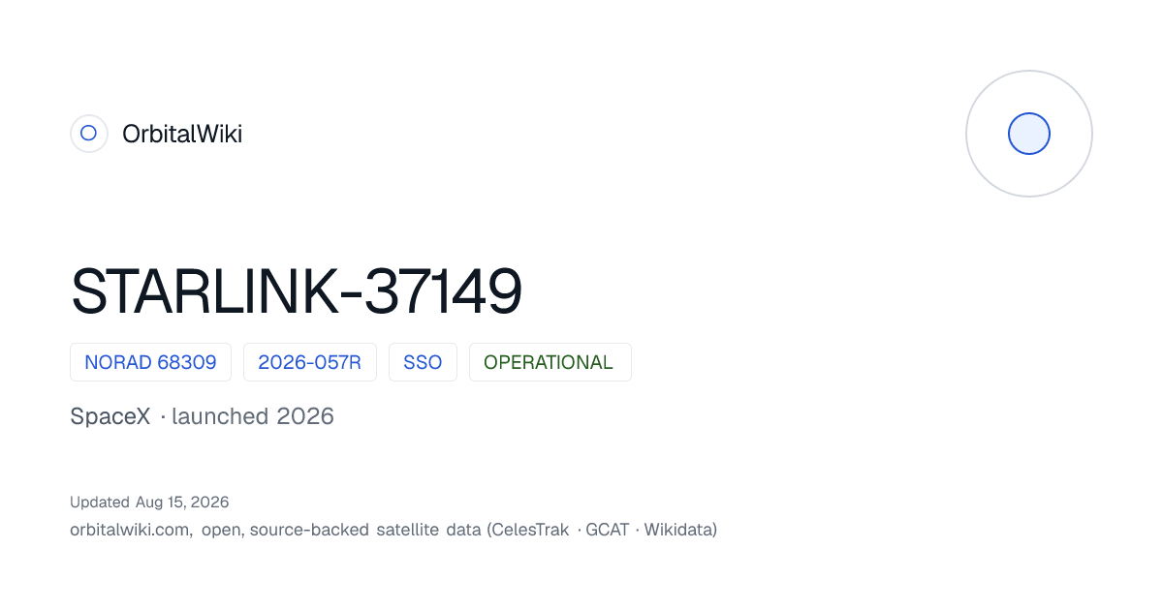The width and height of the screenshot is (1163, 610).
Task: Open the SpaceX operator name
Action: click(110, 416)
